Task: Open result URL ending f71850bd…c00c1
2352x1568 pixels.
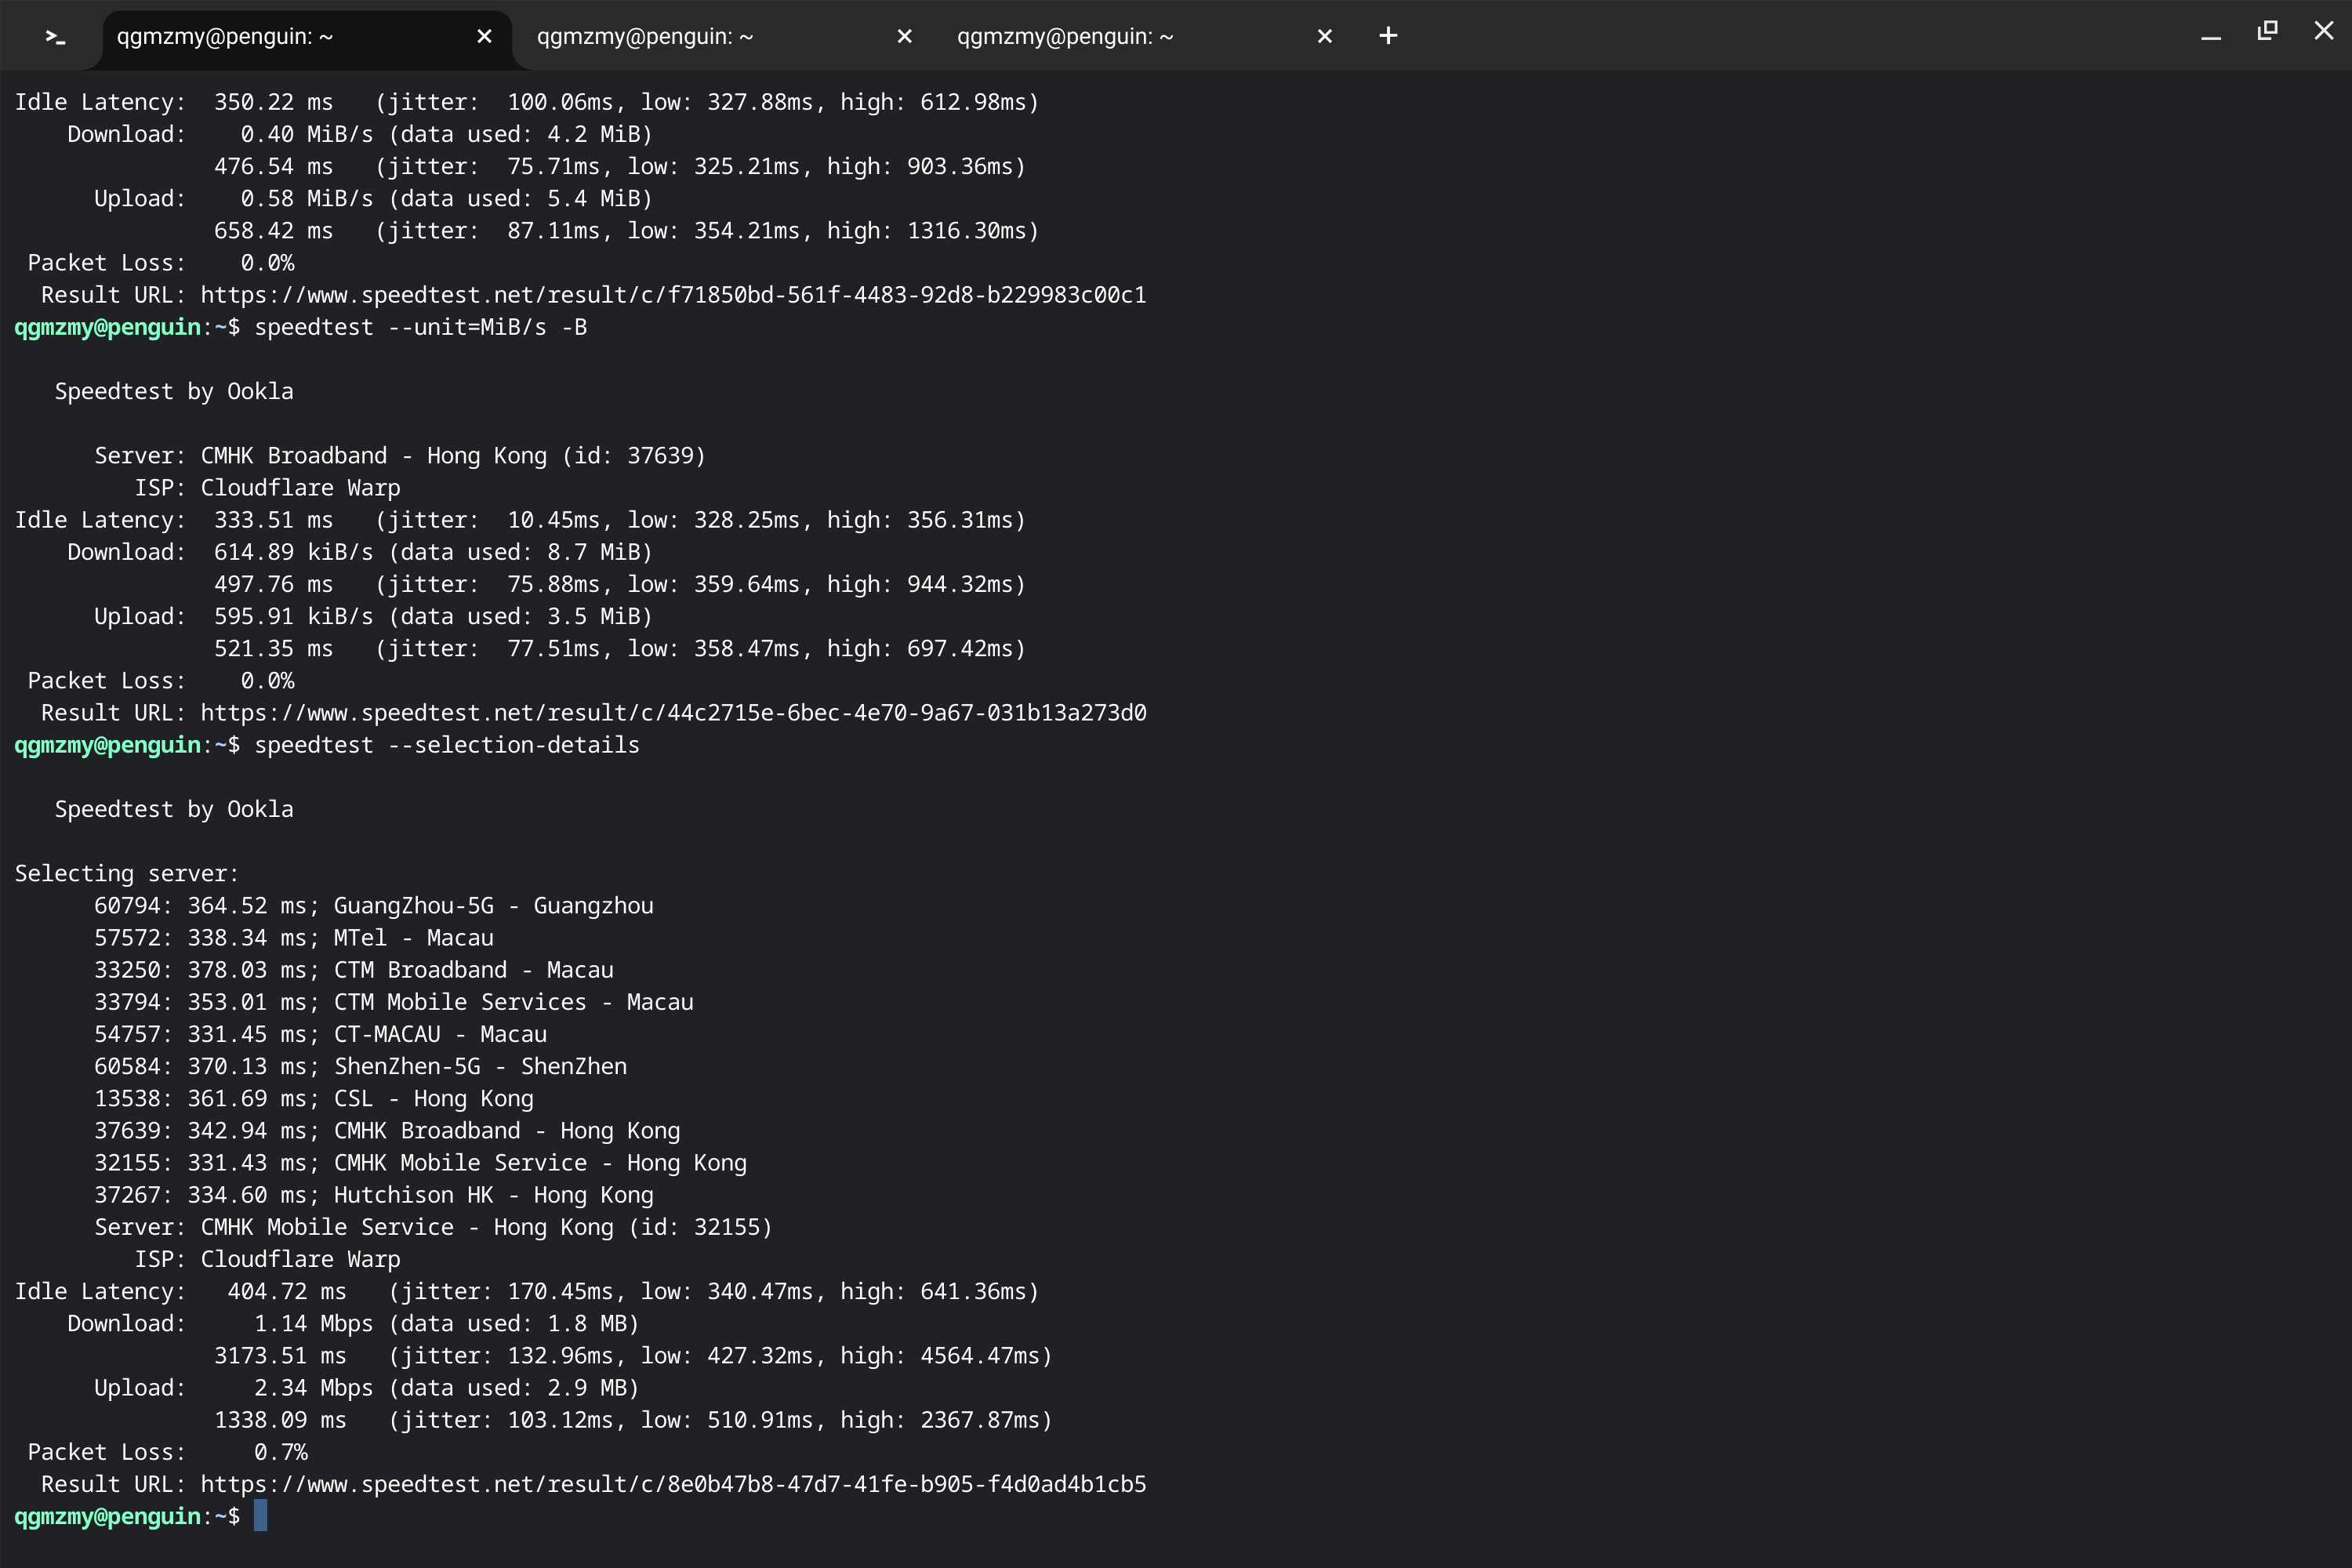Action: pyautogui.click(x=673, y=295)
